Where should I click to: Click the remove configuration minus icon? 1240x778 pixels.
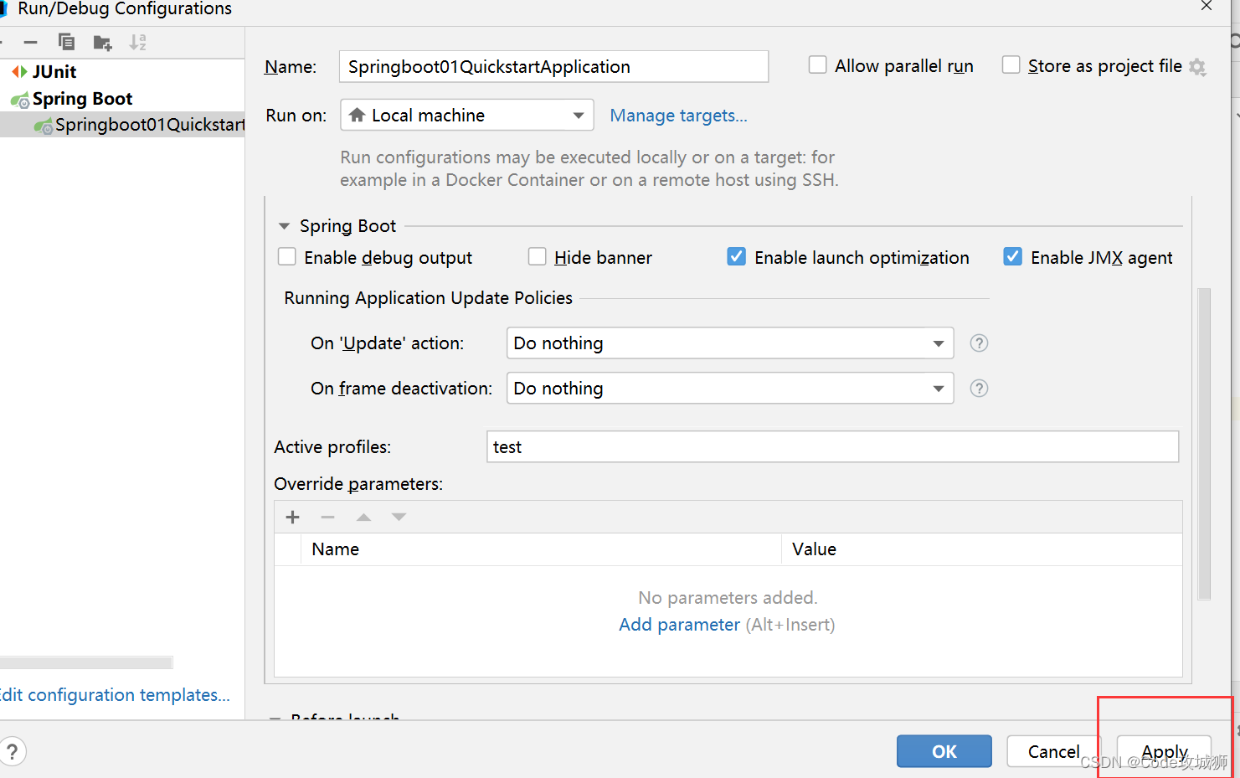tap(31, 42)
